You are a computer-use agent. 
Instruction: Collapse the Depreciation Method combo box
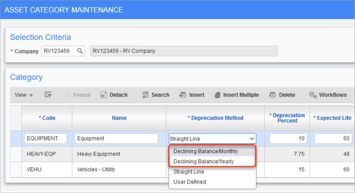[252, 139]
